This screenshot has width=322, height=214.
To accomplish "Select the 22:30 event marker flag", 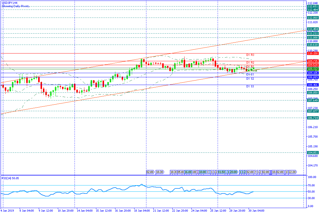I will point(293,172).
